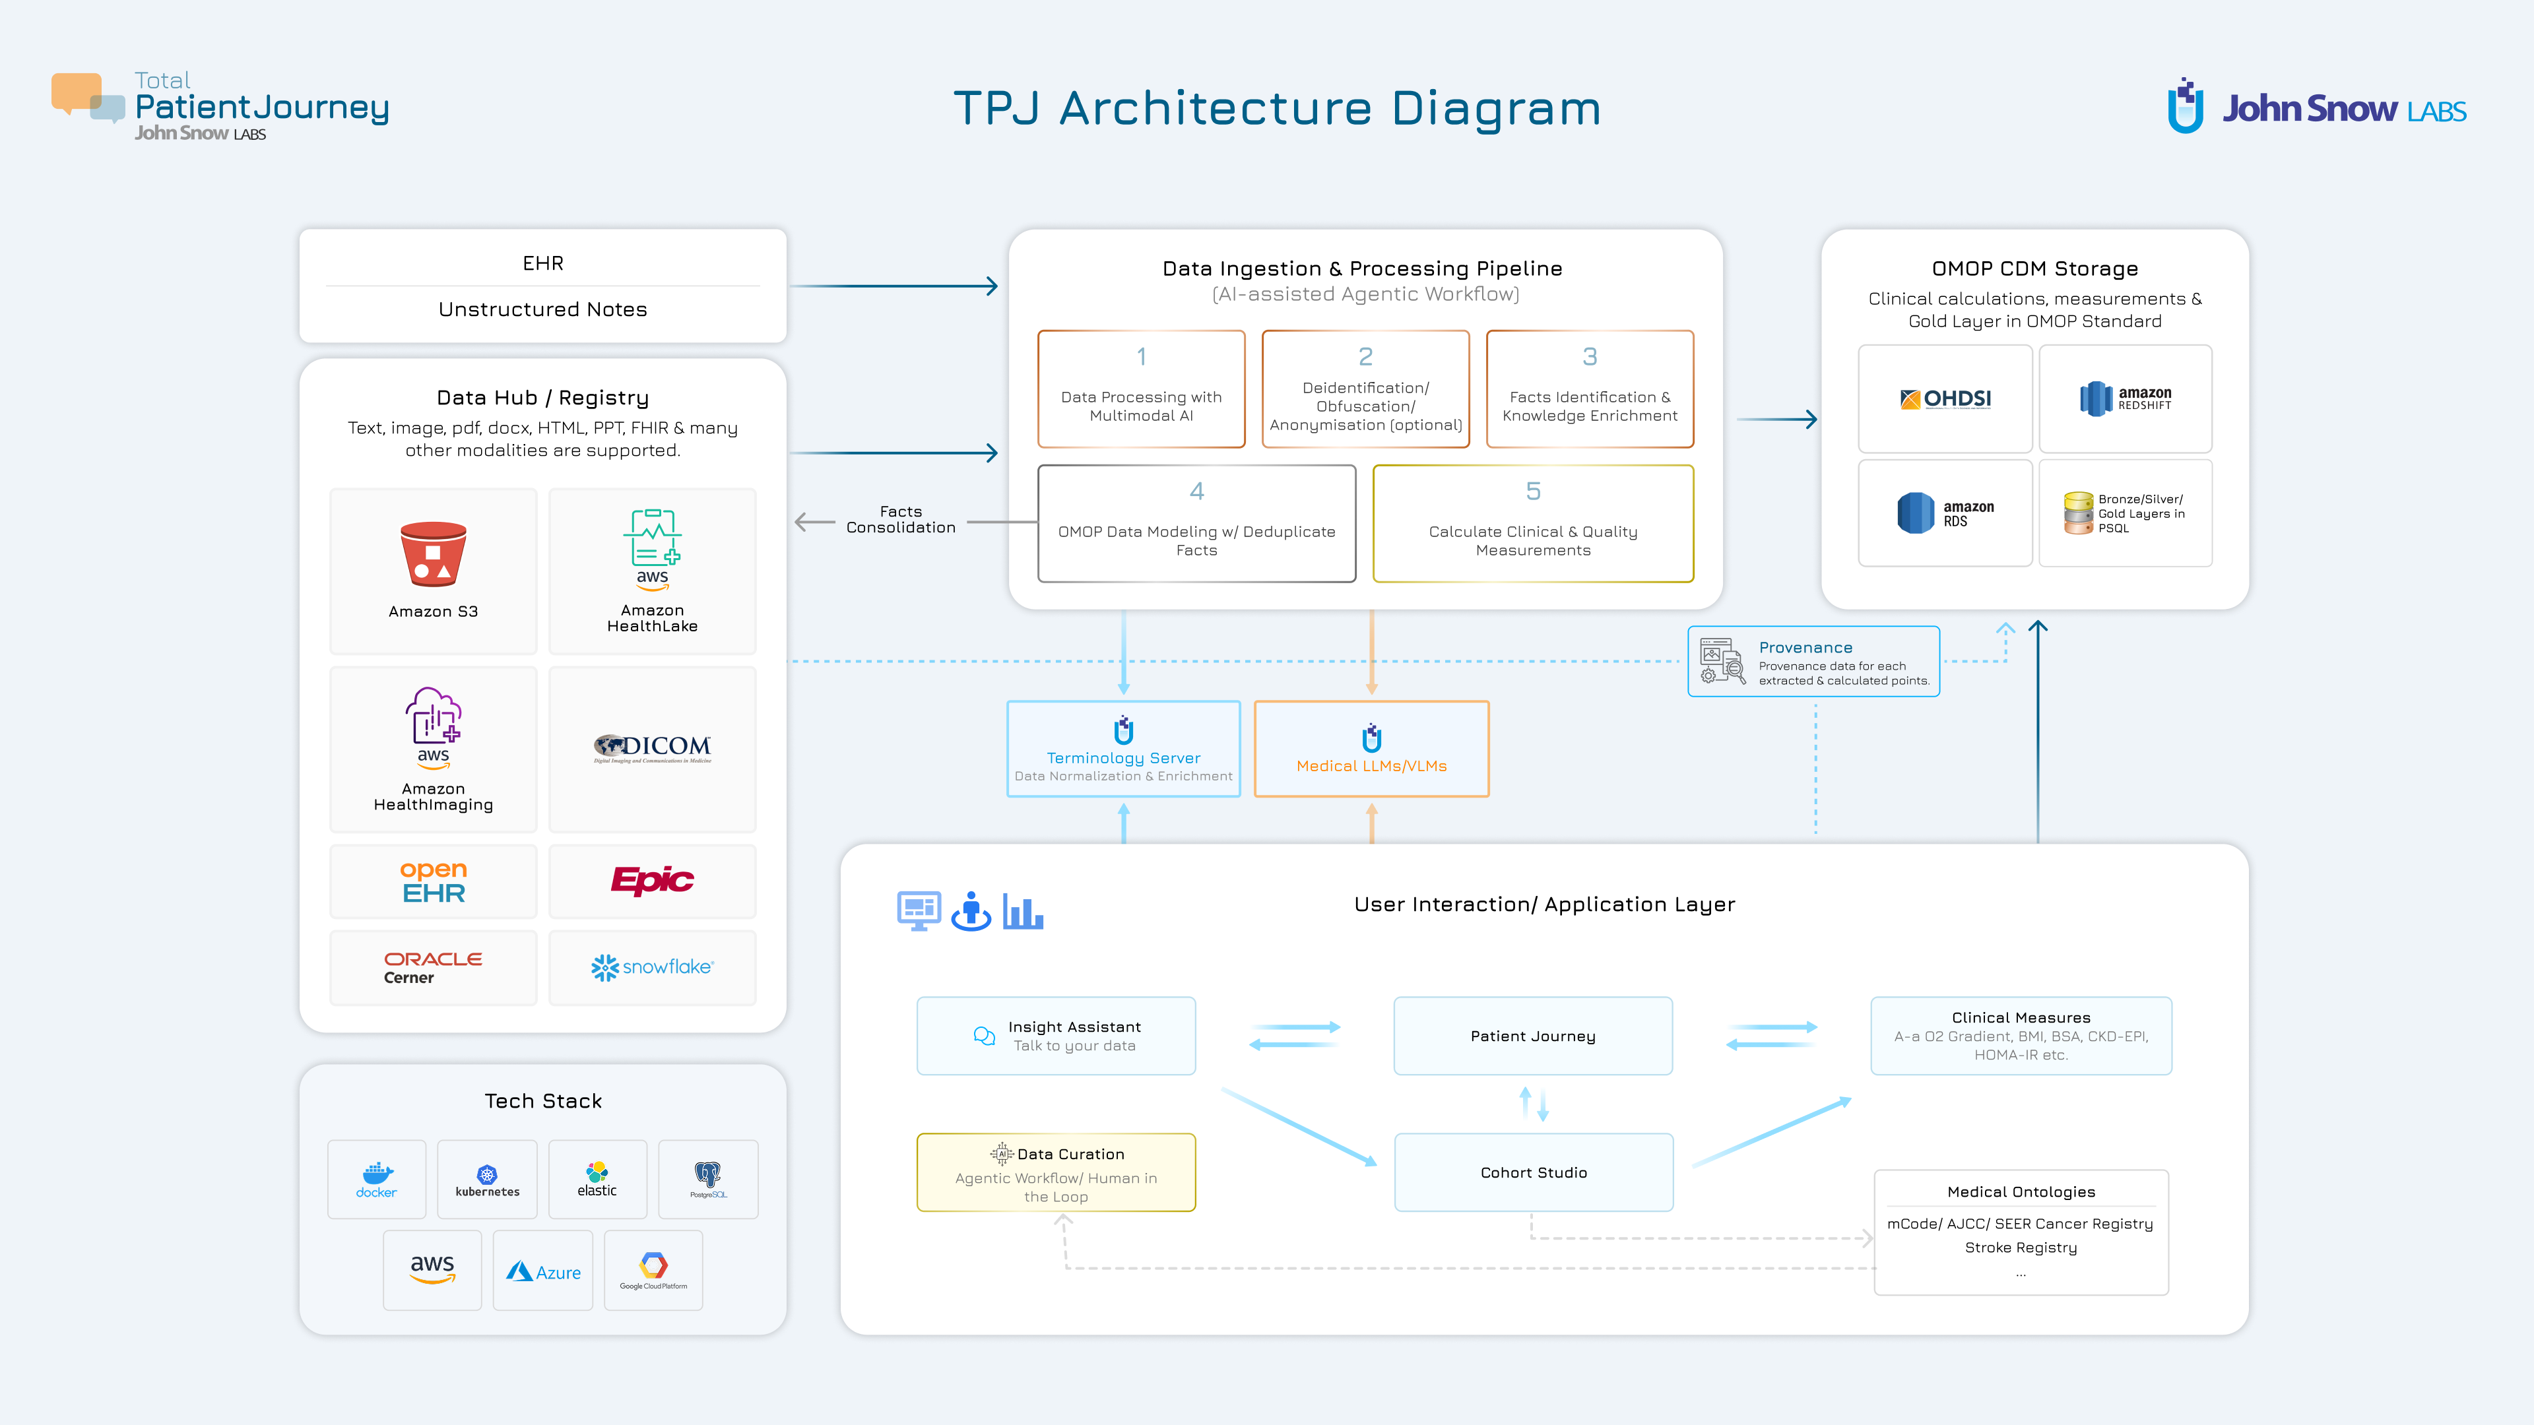The width and height of the screenshot is (2534, 1425).
Task: Click the Clinical Measures box
Action: click(x=2021, y=1036)
